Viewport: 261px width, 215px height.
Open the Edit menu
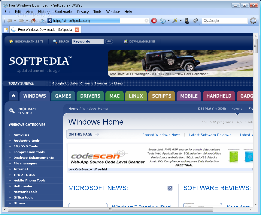coord(18,12)
